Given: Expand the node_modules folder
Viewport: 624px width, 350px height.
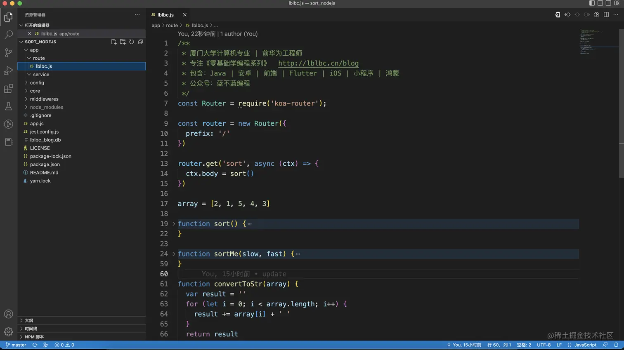Looking at the screenshot, I should pos(82,107).
